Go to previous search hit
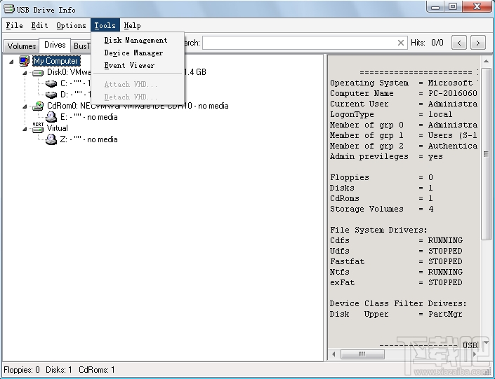This screenshot has height=379, width=495. pos(459,43)
